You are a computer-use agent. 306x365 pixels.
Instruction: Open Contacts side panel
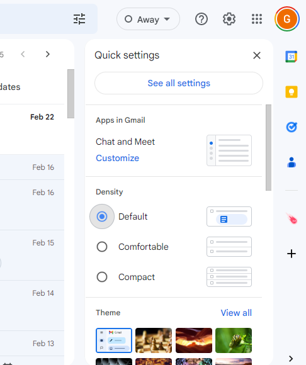[292, 162]
